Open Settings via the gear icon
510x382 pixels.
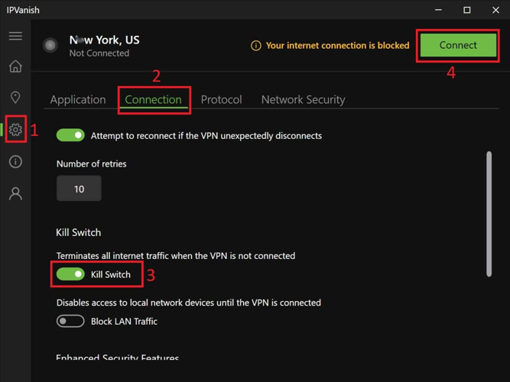point(15,130)
